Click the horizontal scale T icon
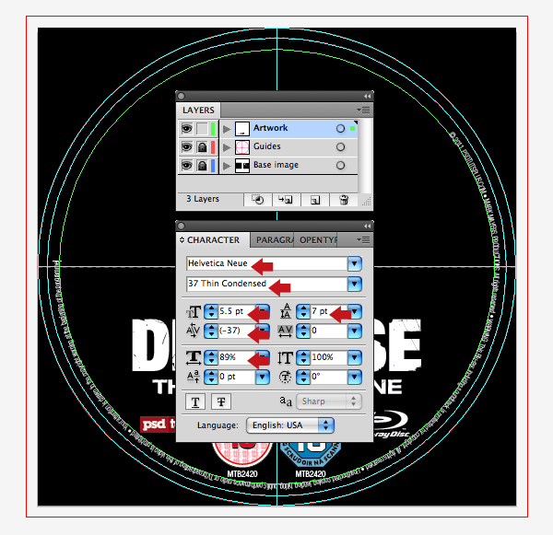Screen dimensions: 553x535 pos(194,357)
